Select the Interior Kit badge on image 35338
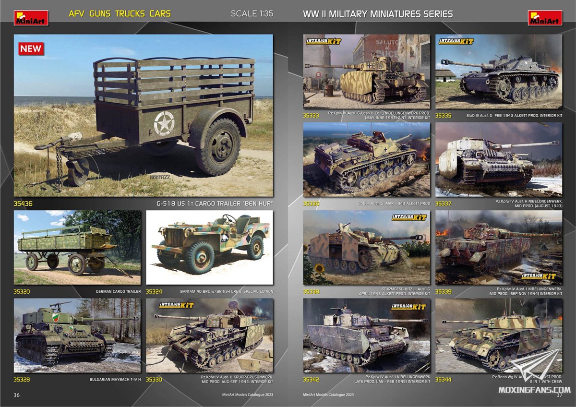The image size is (576, 407). [409, 217]
